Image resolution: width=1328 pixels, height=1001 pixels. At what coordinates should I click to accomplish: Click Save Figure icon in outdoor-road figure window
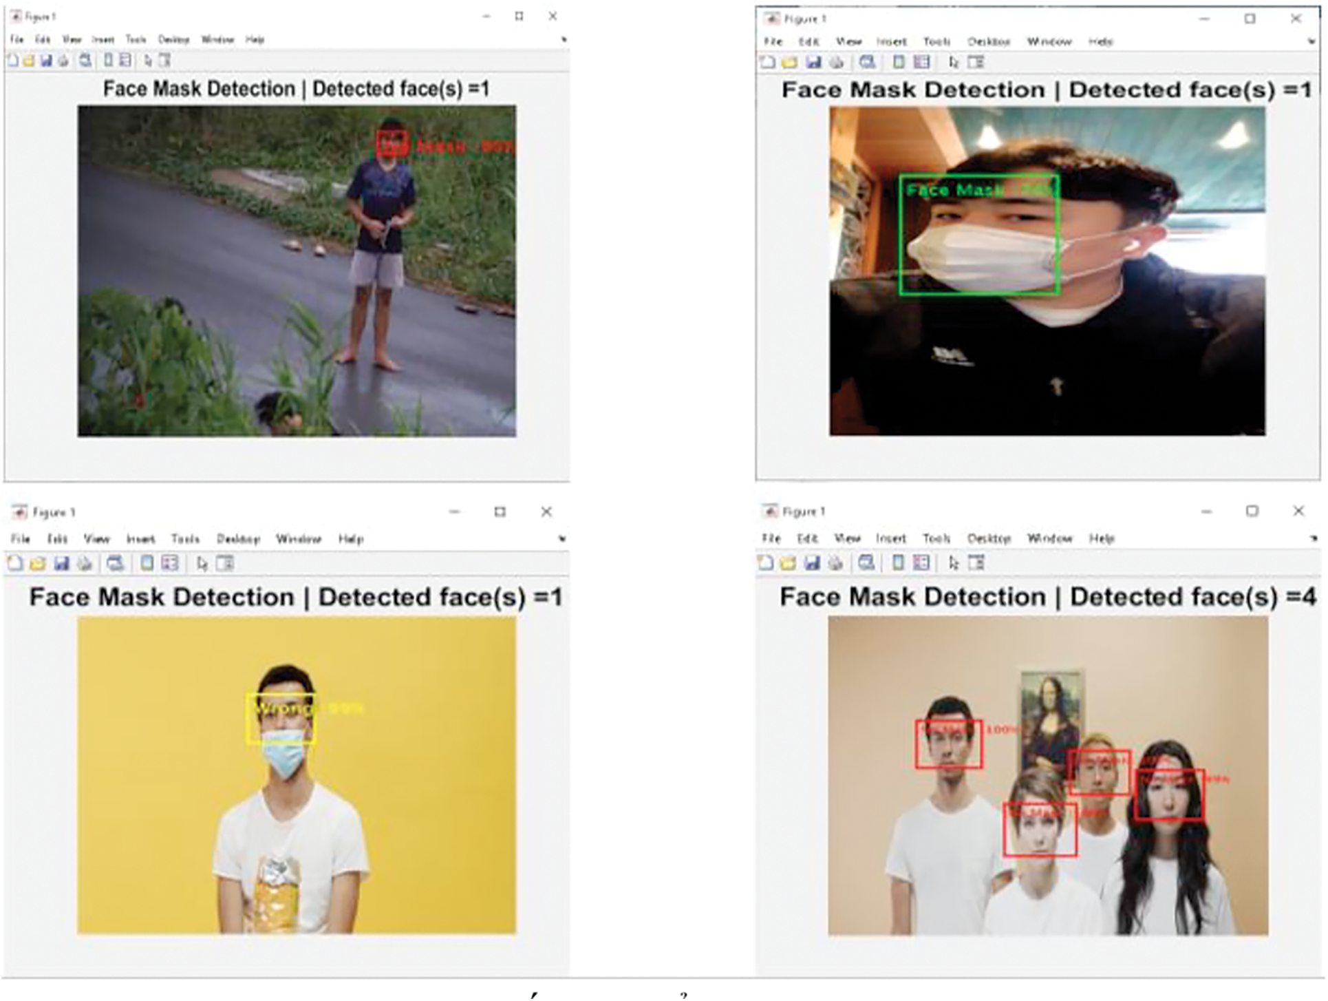(46, 61)
